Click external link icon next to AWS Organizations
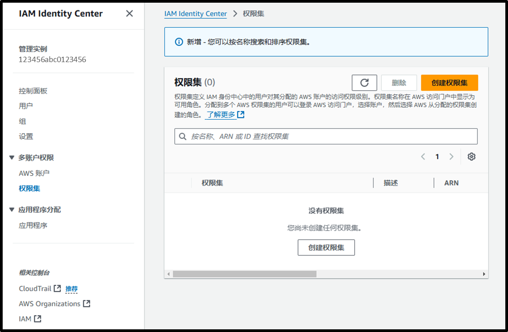This screenshot has width=508, height=332. [87, 303]
